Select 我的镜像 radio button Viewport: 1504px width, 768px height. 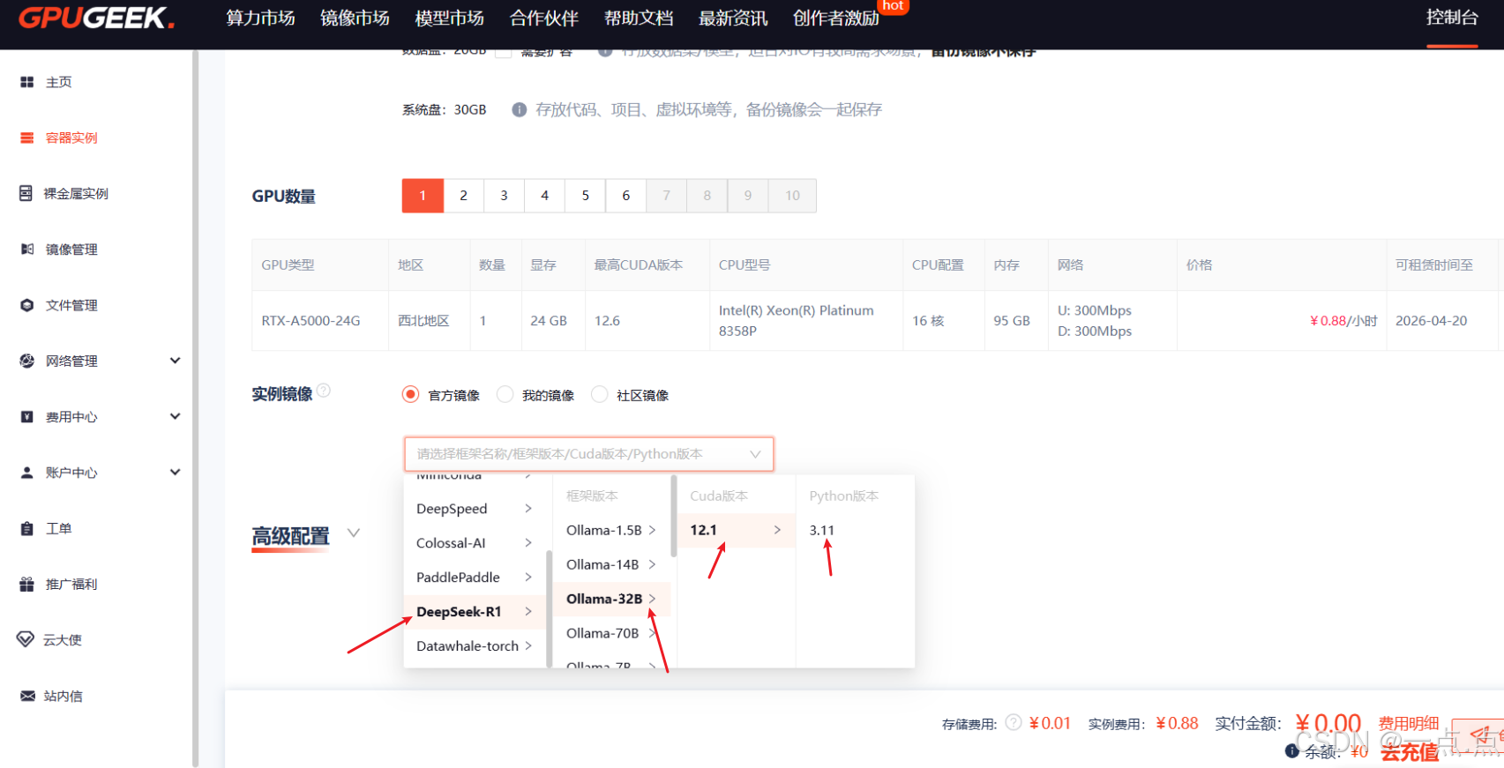tap(505, 395)
